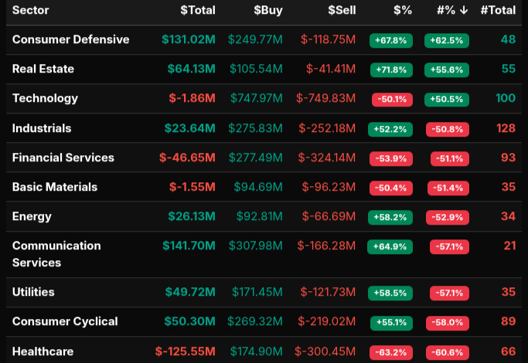Image resolution: width=528 pixels, height=363 pixels.
Task: Open the Technology sector details
Action: click(x=45, y=98)
